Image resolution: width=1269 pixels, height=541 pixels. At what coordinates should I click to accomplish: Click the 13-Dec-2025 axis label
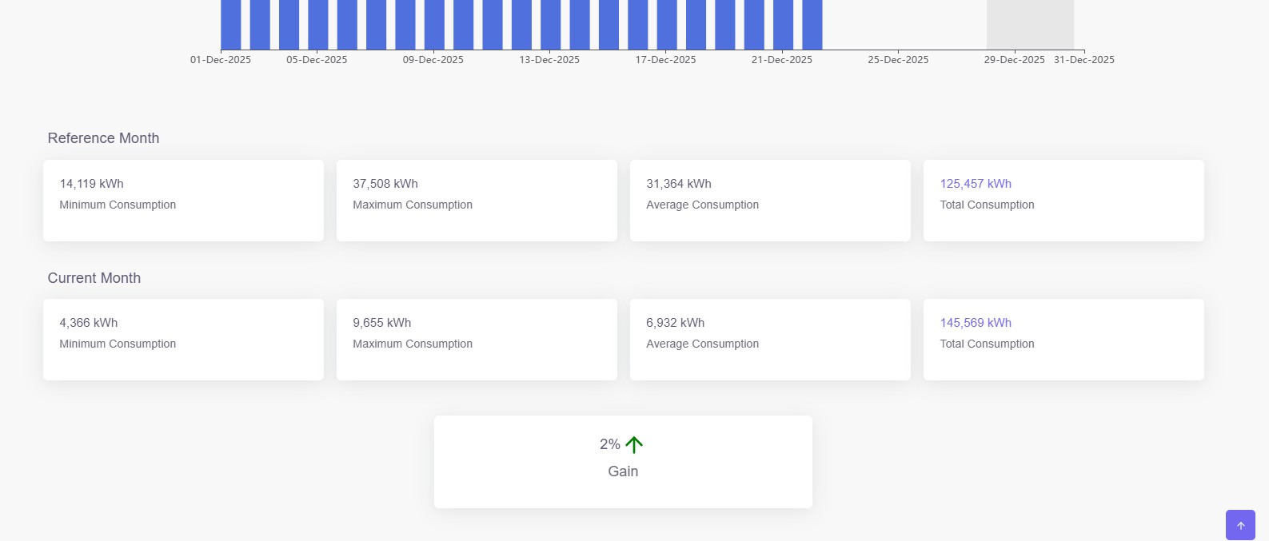pyautogui.click(x=549, y=60)
